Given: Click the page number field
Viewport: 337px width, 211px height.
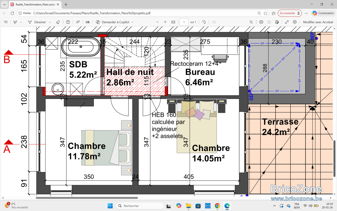Looking at the screenshot, I should 184,22.
